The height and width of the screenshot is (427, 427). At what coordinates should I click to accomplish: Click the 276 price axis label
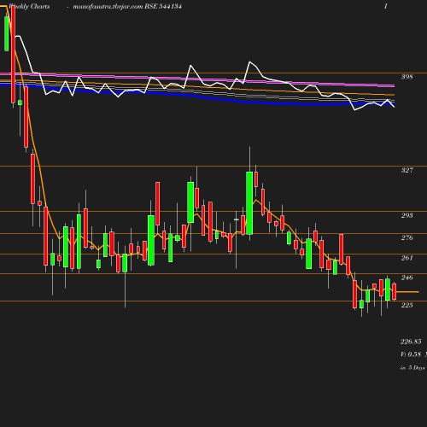pos(407,237)
